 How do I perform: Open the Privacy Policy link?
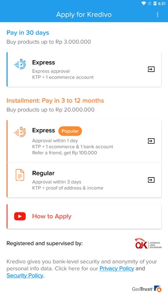(117, 268)
